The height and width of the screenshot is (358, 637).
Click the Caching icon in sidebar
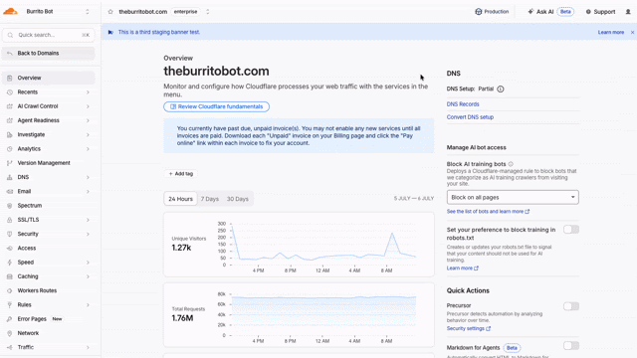pyautogui.click(x=10, y=276)
